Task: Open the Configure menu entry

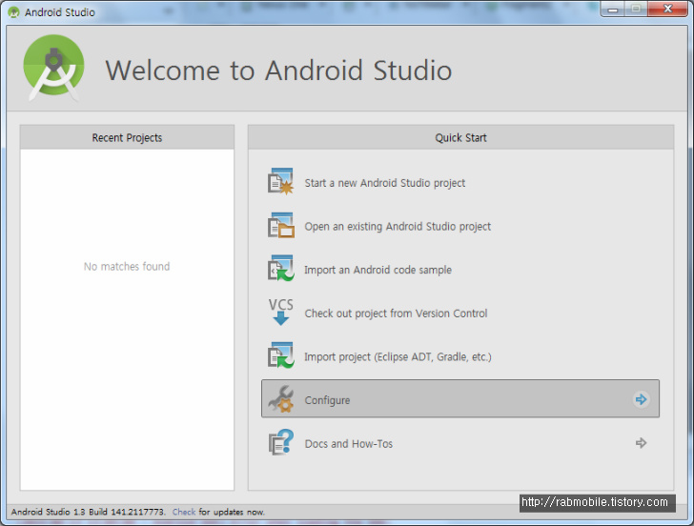Action: (x=460, y=398)
